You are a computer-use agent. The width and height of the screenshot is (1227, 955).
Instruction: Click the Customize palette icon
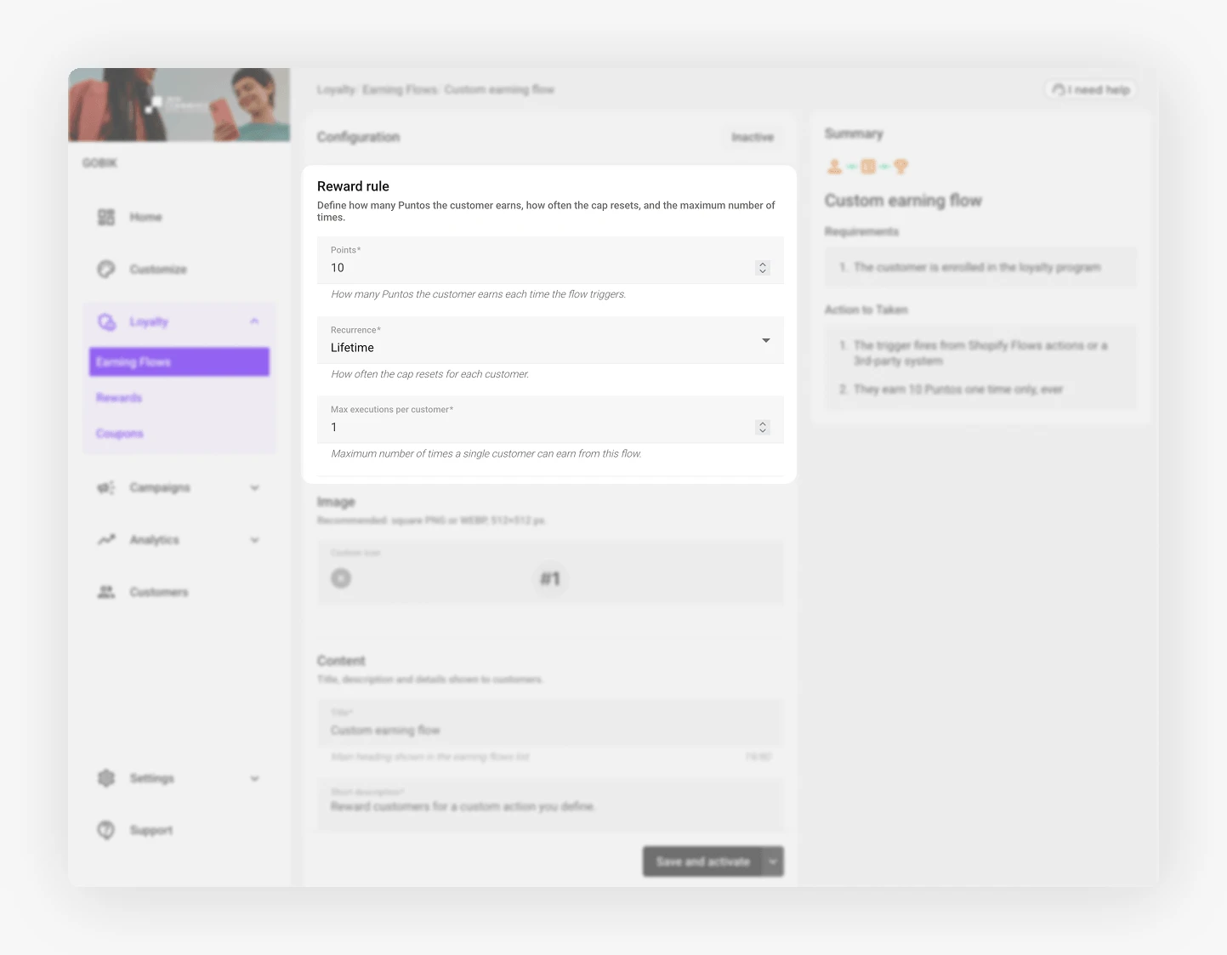click(106, 269)
